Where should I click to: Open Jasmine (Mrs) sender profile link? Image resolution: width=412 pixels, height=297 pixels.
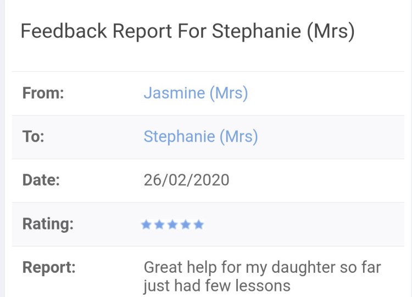pyautogui.click(x=196, y=93)
